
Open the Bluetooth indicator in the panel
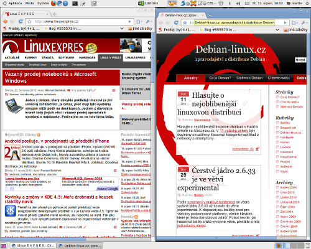[x=230, y=3]
